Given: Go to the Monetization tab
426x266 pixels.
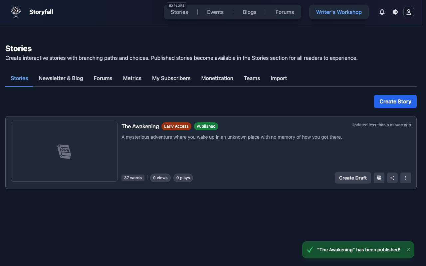Looking at the screenshot, I should click(217, 78).
